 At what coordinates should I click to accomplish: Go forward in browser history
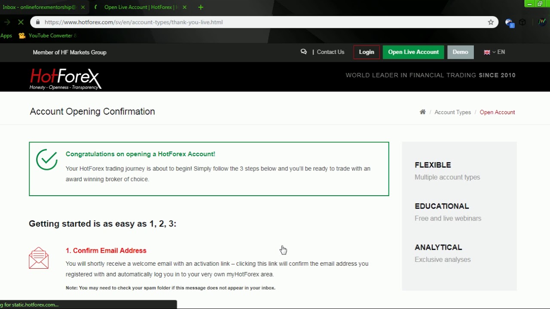click(x=7, y=22)
